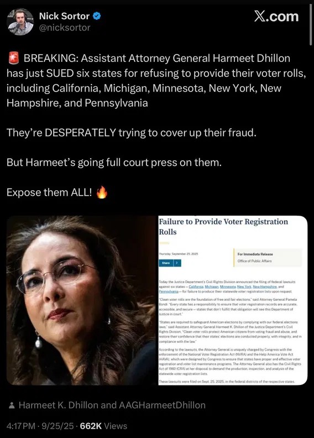
Task: Open the New Hampshire link
Action: click(265, 286)
